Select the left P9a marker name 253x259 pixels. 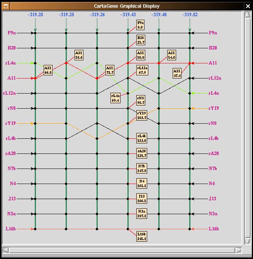tap(12, 33)
